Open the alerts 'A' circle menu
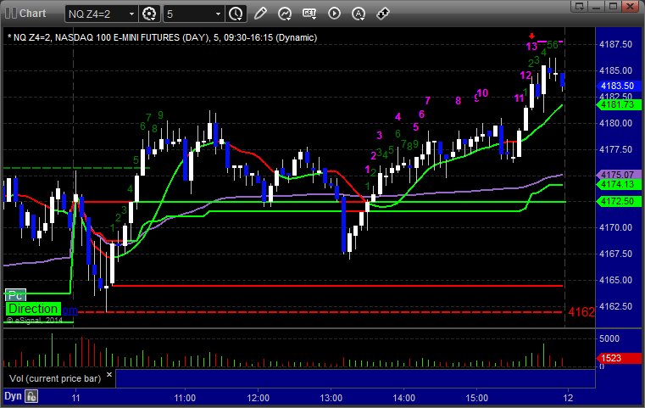645x408 pixels. click(x=359, y=14)
